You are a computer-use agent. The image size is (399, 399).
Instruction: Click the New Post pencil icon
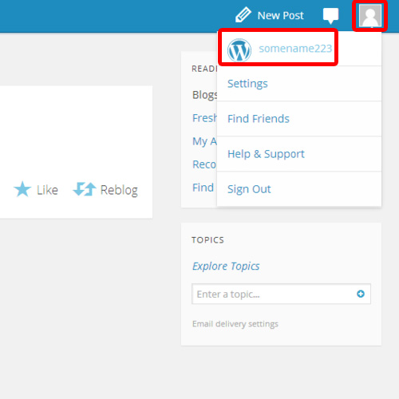click(x=243, y=14)
